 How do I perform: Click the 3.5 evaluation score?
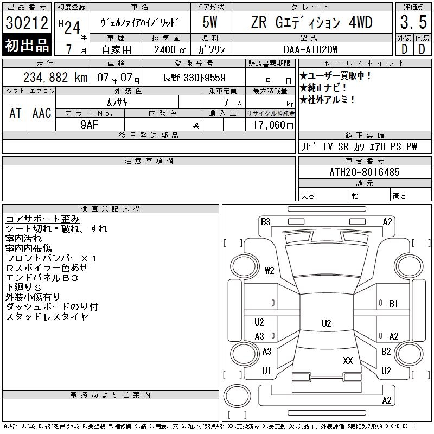(413, 23)
